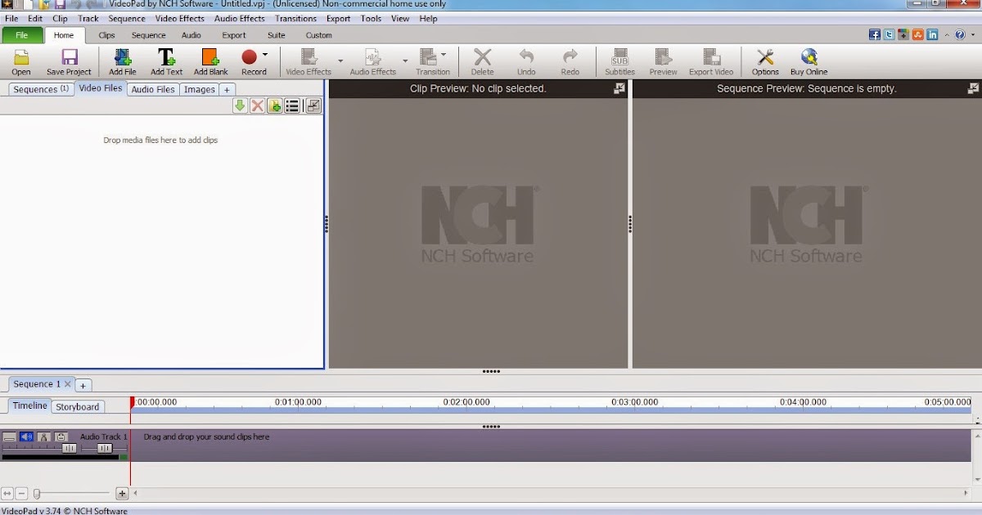982x515 pixels.
Task: Add a new sequence tab with plus
Action: 83,384
